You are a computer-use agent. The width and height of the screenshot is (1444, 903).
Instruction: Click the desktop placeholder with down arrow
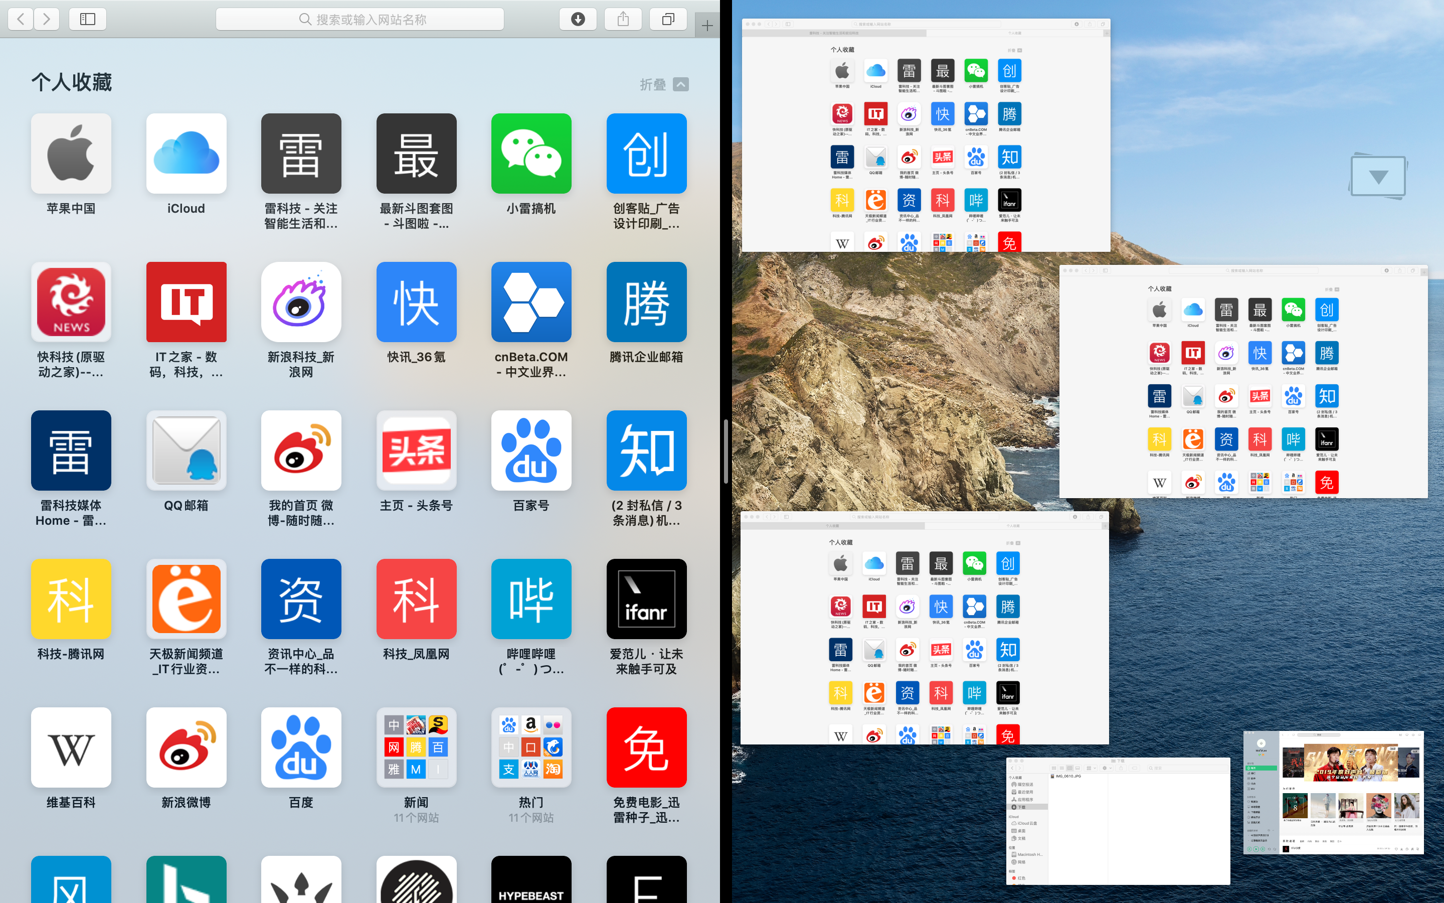pyautogui.click(x=1378, y=177)
